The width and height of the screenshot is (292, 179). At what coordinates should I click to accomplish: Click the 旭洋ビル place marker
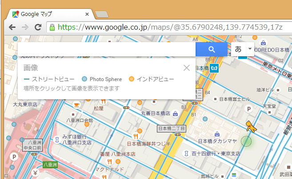278,90
